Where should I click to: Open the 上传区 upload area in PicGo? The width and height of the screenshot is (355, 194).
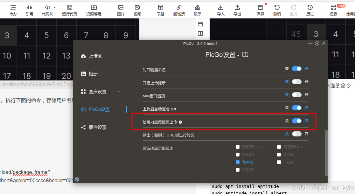point(92,56)
